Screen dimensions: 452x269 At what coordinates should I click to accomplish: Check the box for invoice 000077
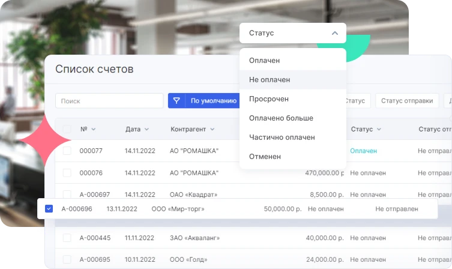tap(67, 151)
